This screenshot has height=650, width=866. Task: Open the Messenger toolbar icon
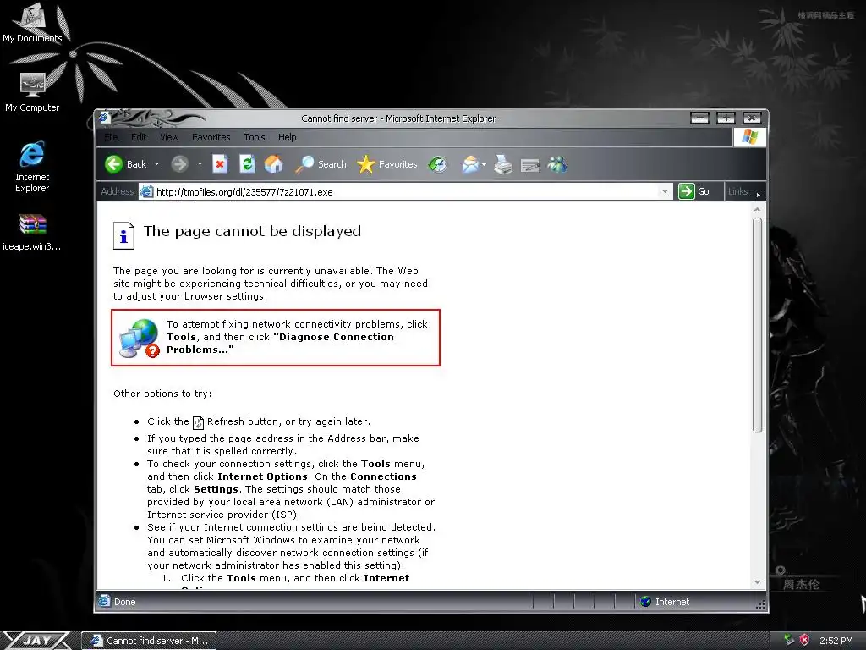556,164
